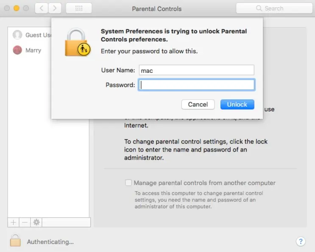
Task: Cancel the authentication dialog
Action: click(198, 104)
